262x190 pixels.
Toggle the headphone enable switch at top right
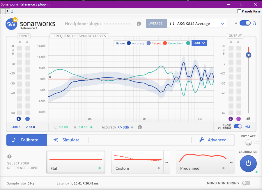coord(245,23)
